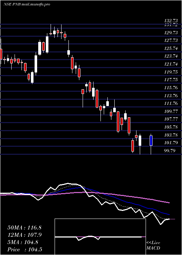This screenshot has height=255, width=182.
Task: Click the blue latest-session candlestick
Action: [x=151, y=144]
